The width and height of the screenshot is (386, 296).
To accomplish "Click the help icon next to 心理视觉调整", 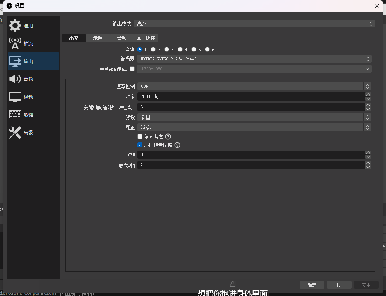I will point(177,145).
